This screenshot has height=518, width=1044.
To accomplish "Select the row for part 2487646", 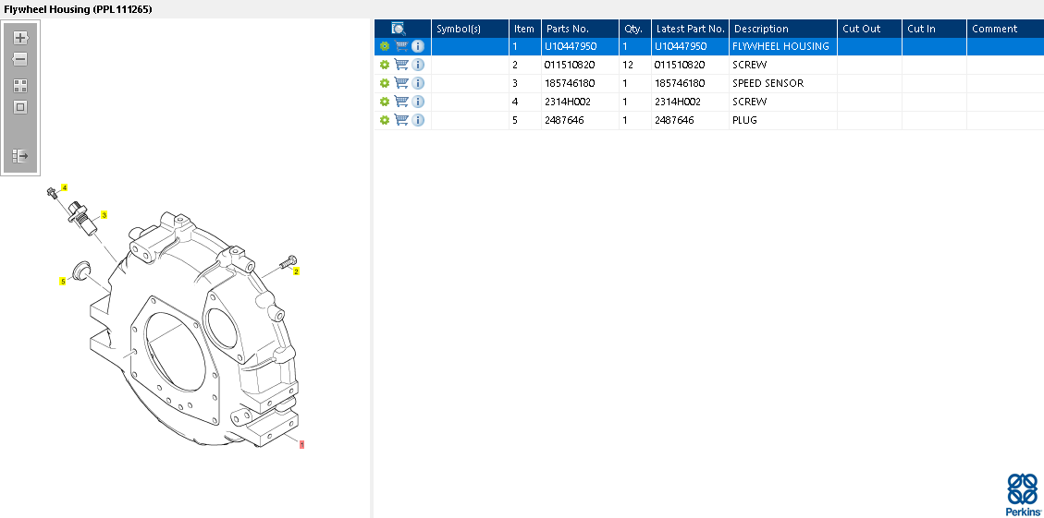I will point(566,120).
